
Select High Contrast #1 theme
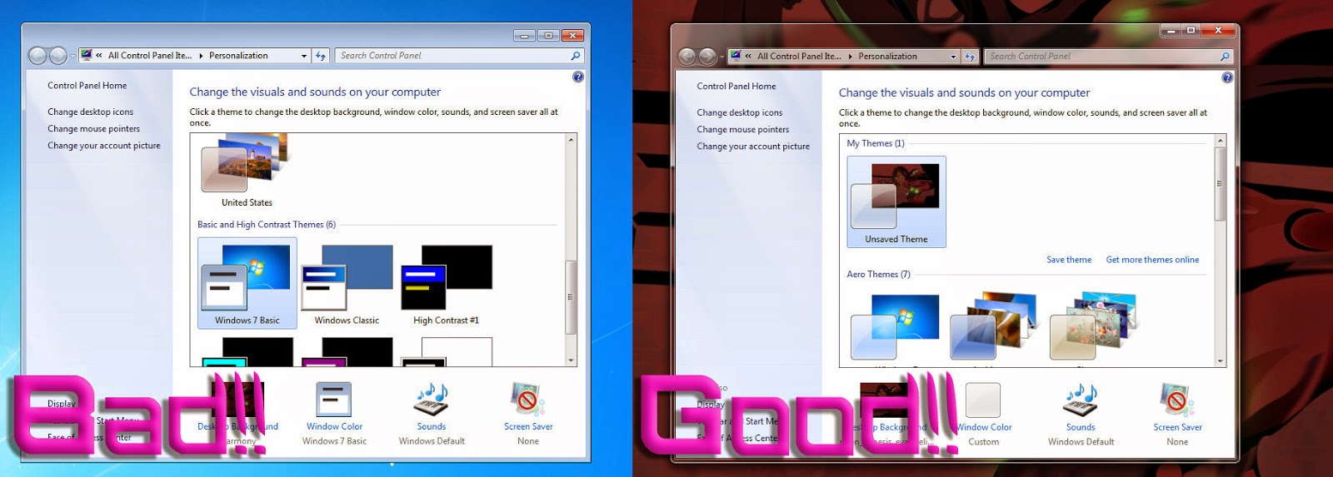(x=447, y=283)
